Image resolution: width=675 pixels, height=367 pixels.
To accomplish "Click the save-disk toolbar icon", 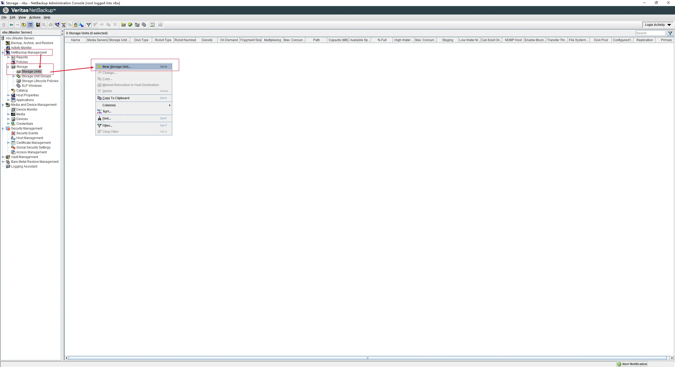I will coord(38,25).
